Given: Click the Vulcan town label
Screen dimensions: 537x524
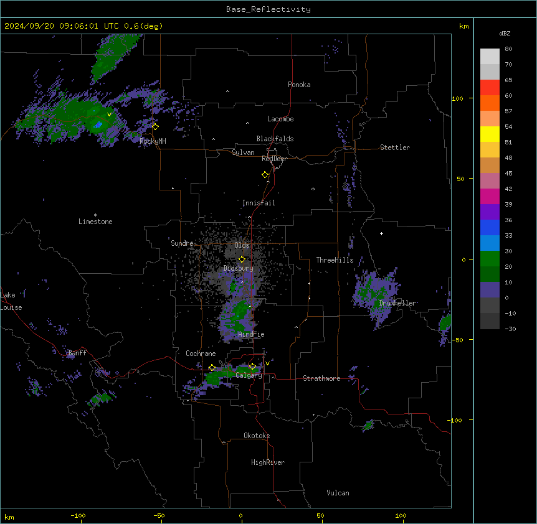Looking at the screenshot, I should pos(338,493).
